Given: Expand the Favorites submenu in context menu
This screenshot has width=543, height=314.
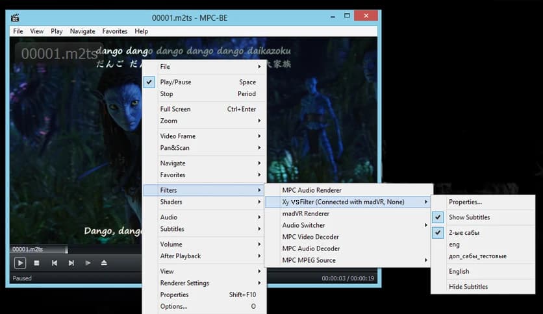Looking at the screenshot, I should tap(205, 175).
